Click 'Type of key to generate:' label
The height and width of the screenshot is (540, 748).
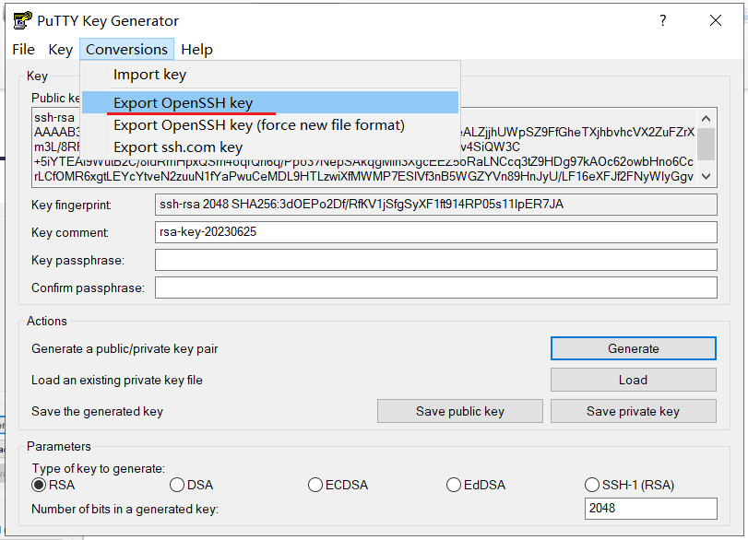(99, 468)
